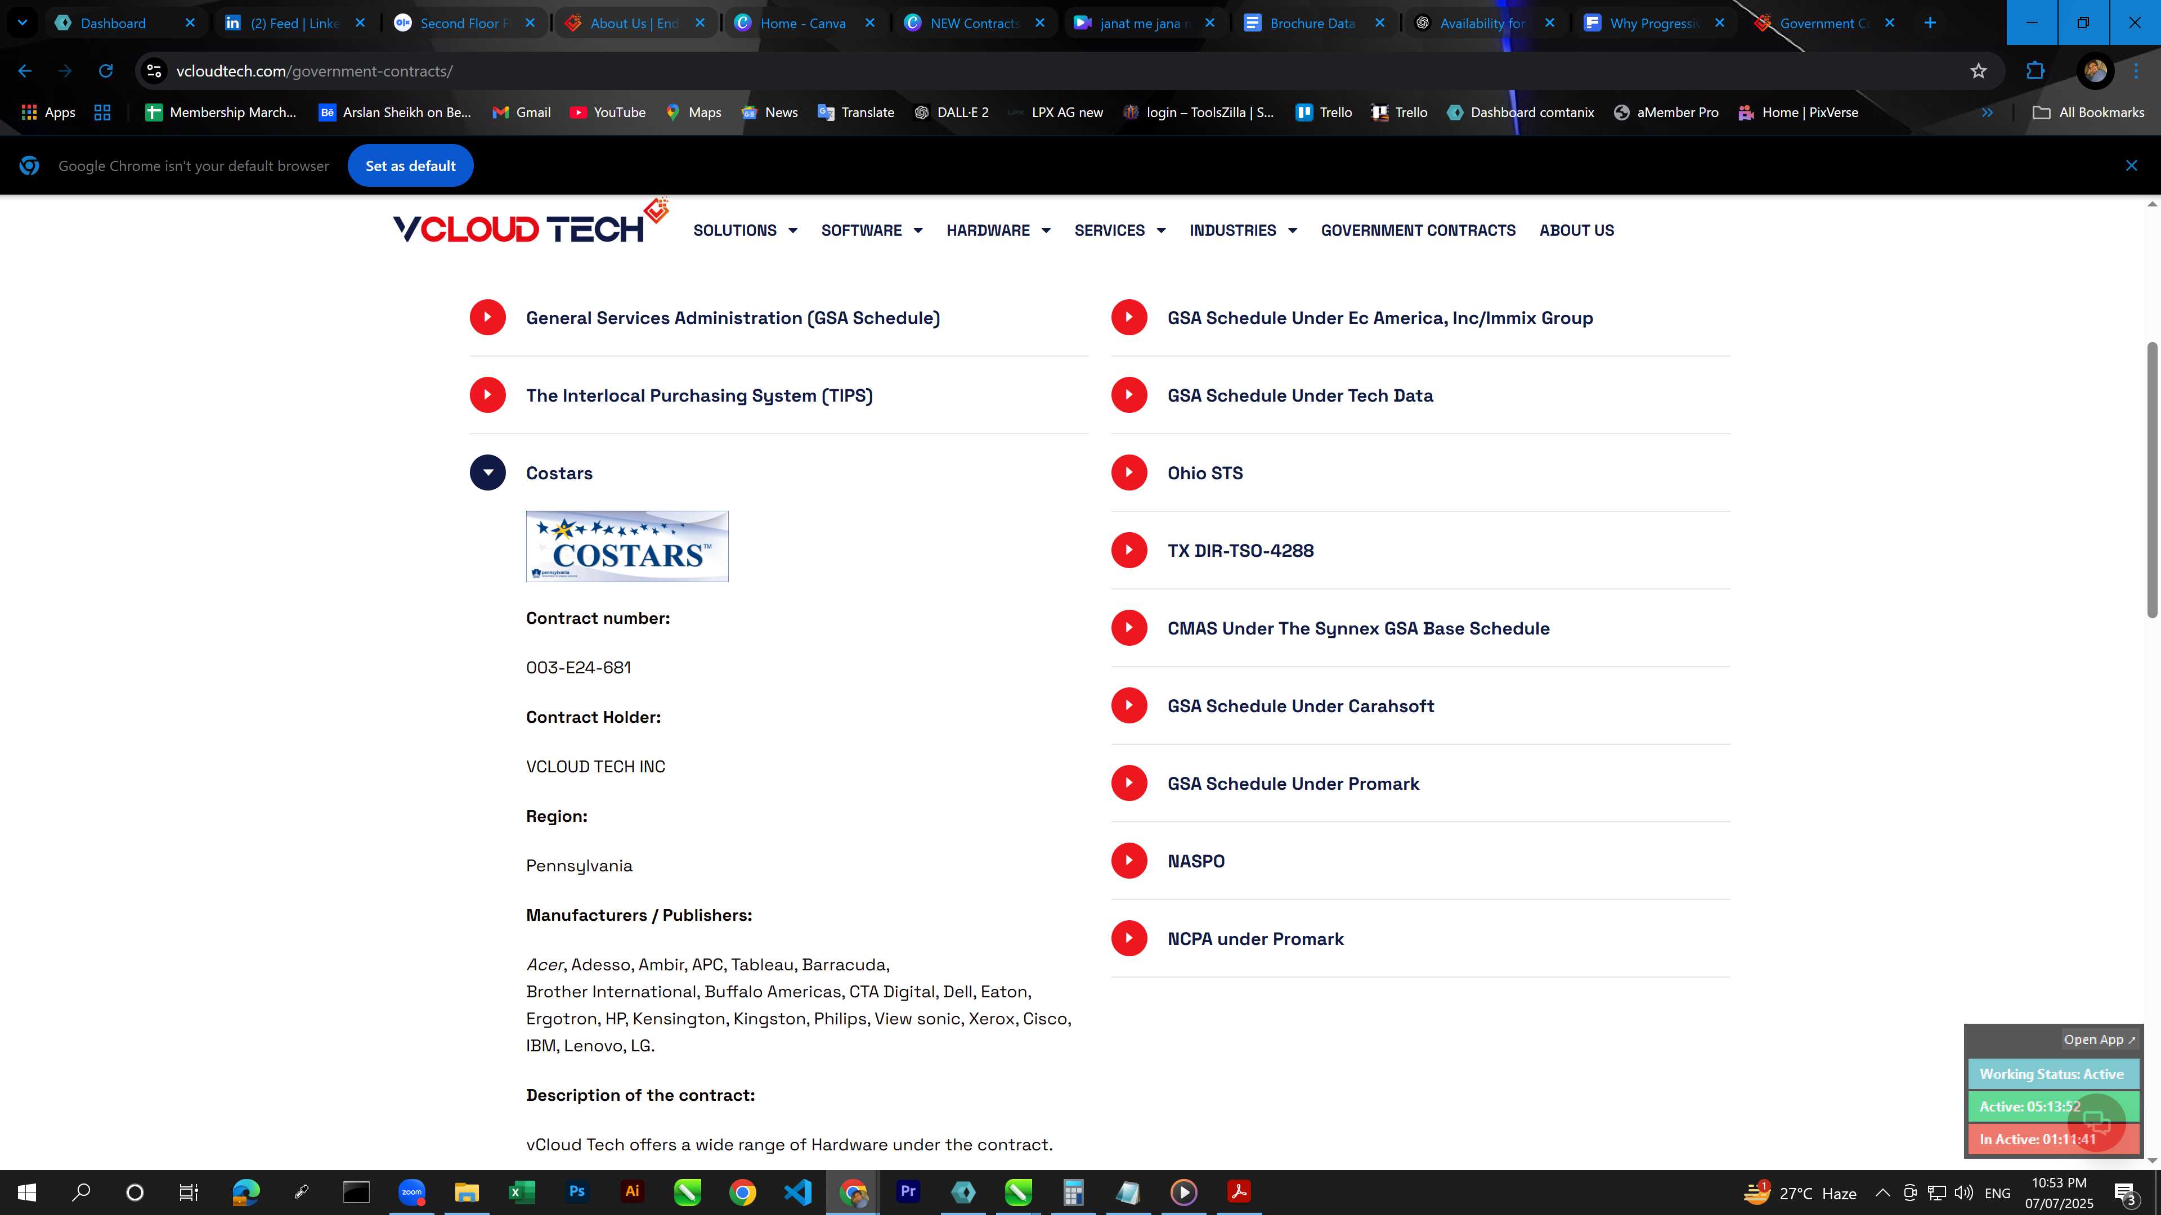Open Excel from the taskbar
The height and width of the screenshot is (1215, 2161).
(x=521, y=1192)
